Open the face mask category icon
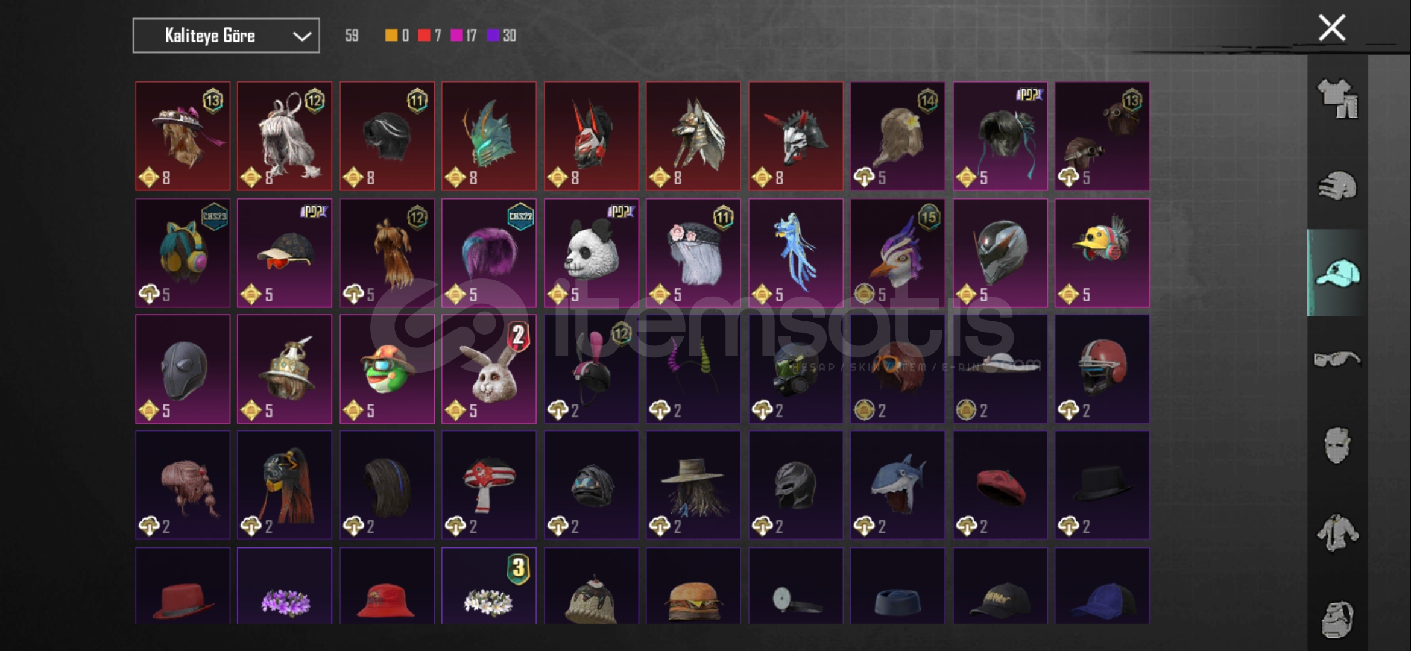The image size is (1411, 651). (1337, 446)
